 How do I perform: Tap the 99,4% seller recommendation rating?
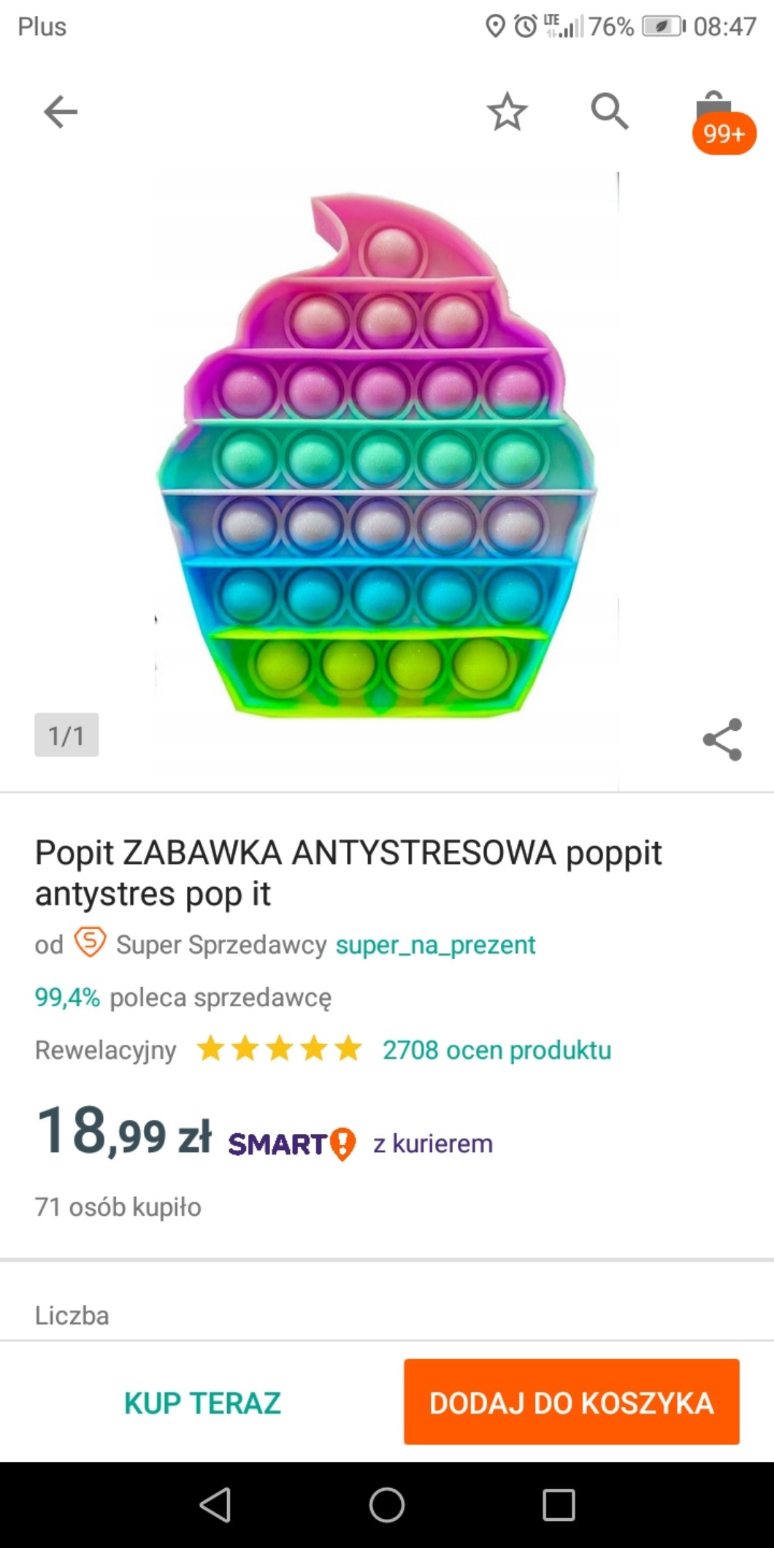67,997
